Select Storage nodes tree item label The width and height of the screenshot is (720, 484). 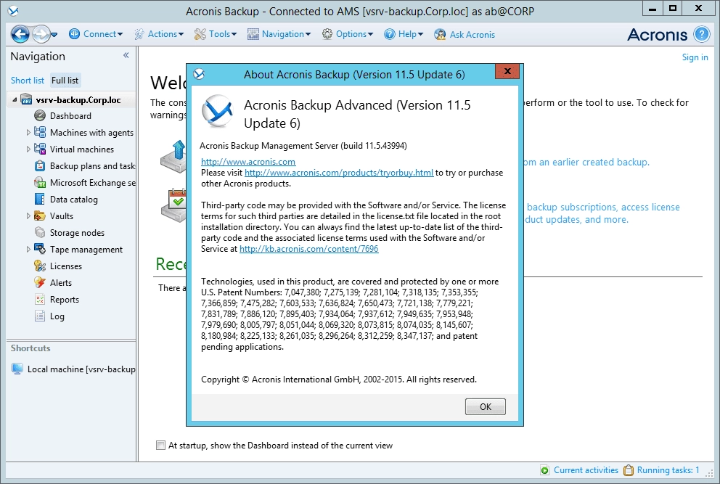coord(77,233)
